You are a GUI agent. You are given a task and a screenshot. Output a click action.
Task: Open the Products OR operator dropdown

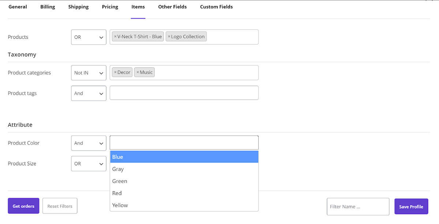[x=89, y=37]
